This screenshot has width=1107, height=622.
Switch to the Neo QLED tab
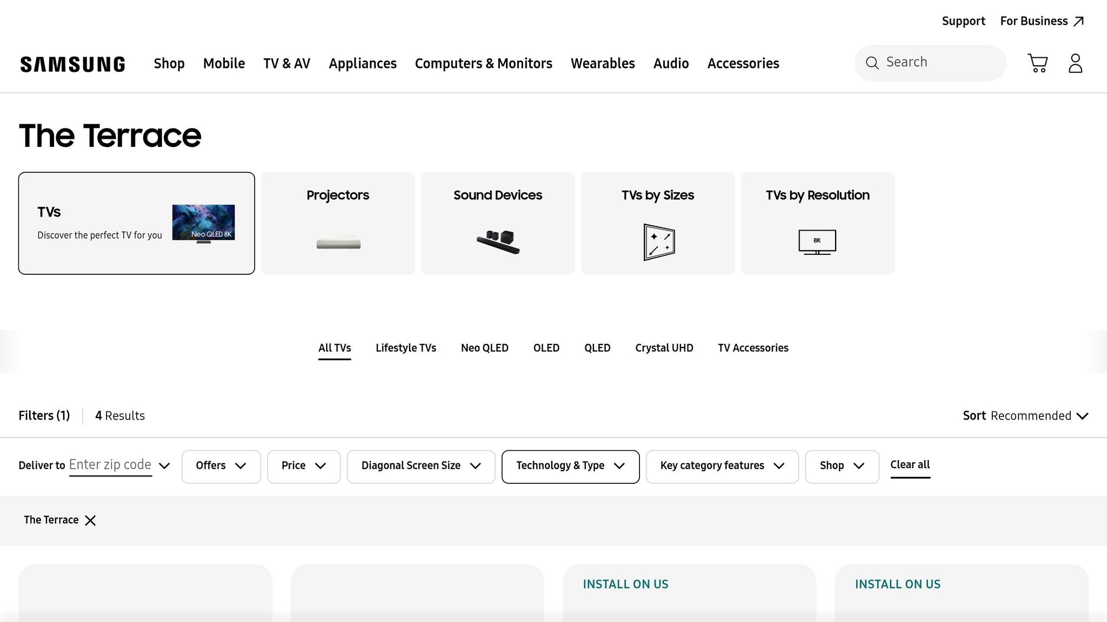tap(485, 348)
